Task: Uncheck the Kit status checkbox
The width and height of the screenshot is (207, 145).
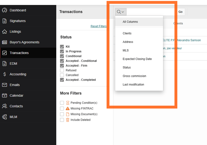Action: tap(62, 47)
